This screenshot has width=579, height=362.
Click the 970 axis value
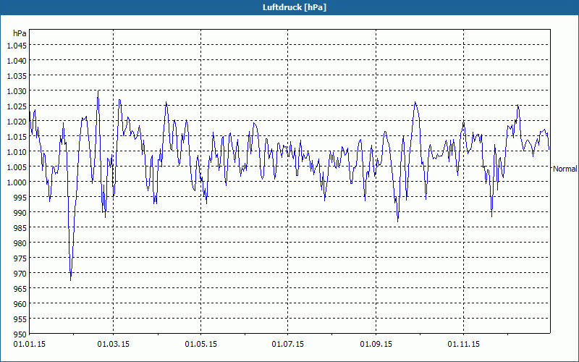click(x=20, y=274)
